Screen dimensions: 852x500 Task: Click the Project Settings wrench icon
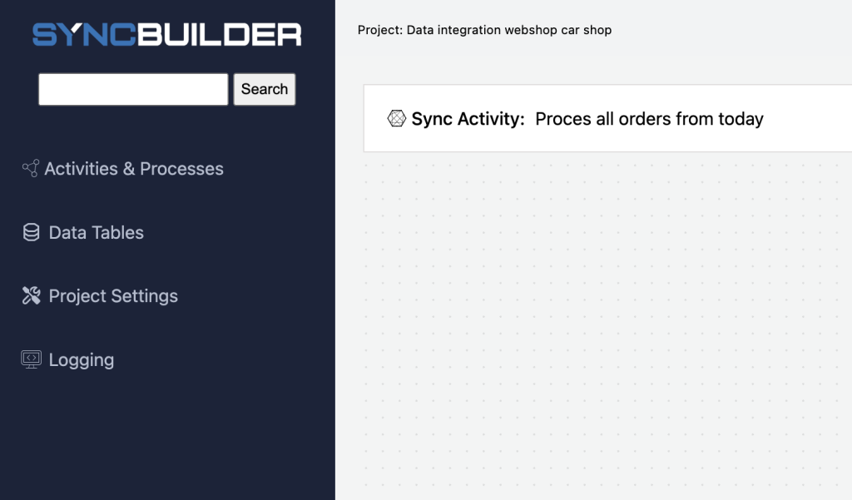[31, 295]
